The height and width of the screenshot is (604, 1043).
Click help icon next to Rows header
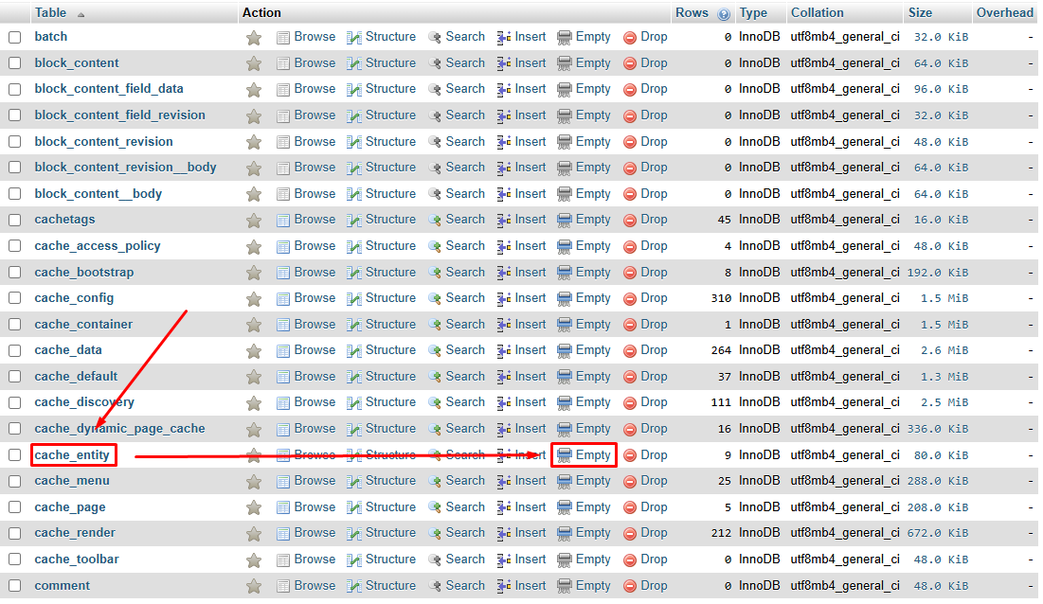(725, 14)
